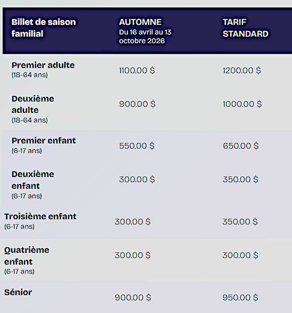
Task: Click the 1100.00 $ autumn price
Action: coord(137,71)
